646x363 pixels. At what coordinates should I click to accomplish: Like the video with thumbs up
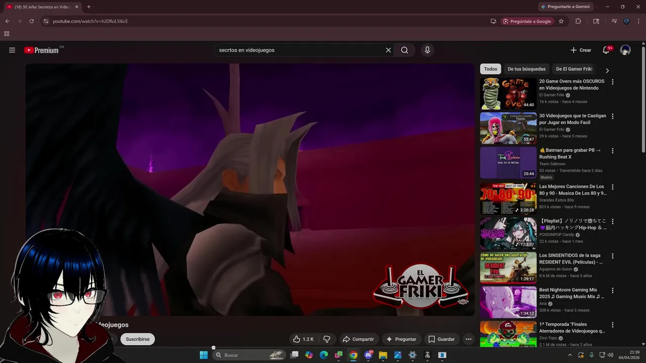point(304,339)
